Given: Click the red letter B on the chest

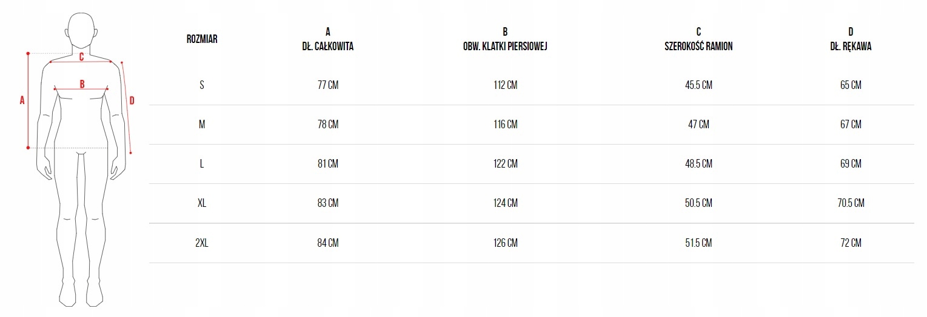Looking at the screenshot, I should (x=82, y=84).
